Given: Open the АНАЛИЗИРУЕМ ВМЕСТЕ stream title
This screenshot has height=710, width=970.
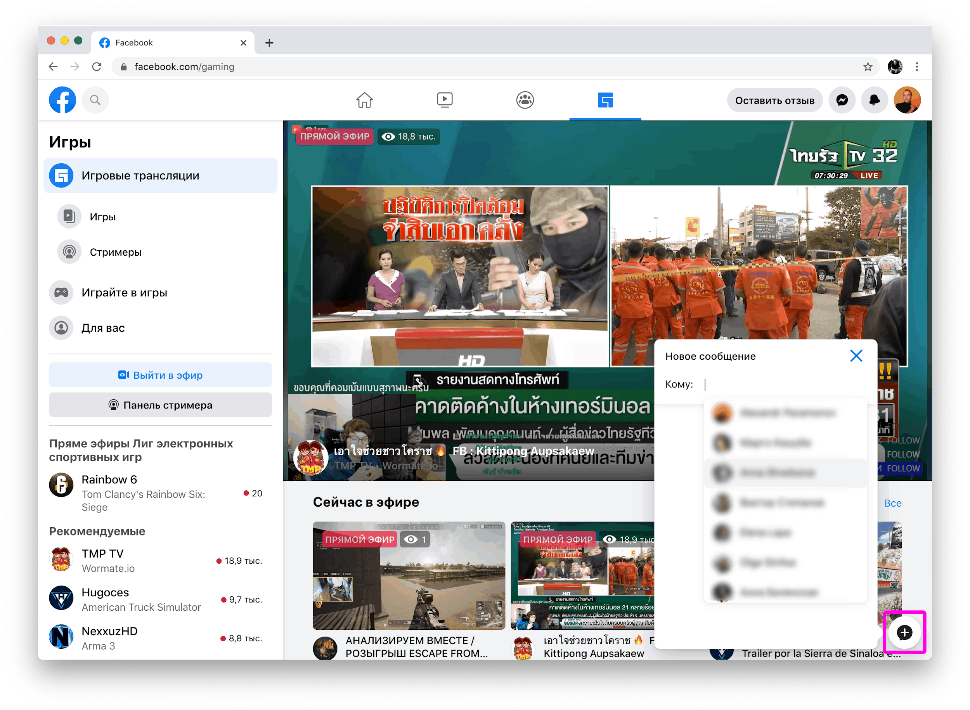Looking at the screenshot, I should 416,647.
